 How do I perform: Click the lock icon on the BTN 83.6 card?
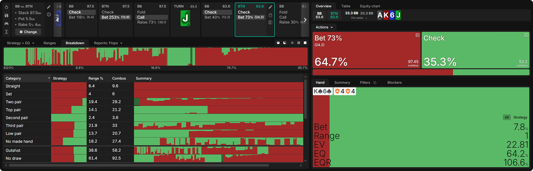point(270,15)
